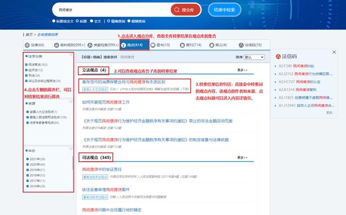Click the journal icon of 期刊(714)

pos(182,45)
